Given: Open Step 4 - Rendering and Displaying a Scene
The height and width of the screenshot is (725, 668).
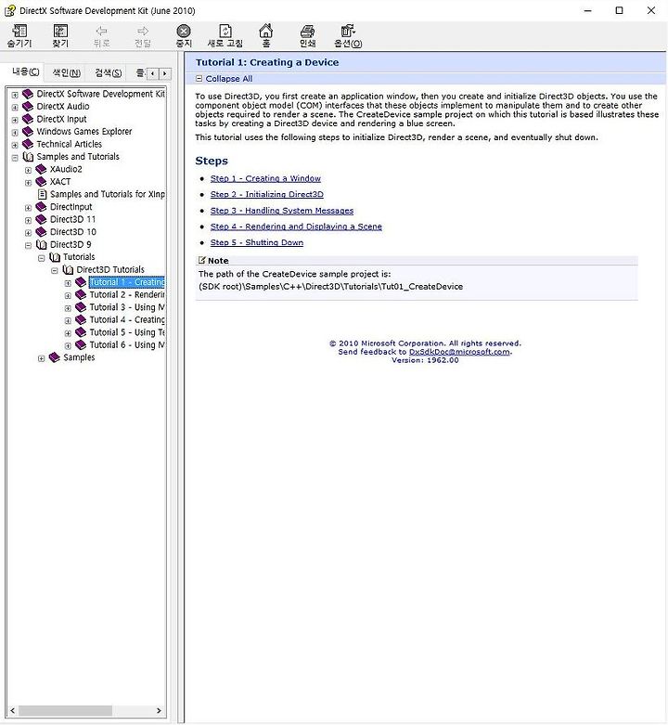Looking at the screenshot, I should tap(296, 227).
